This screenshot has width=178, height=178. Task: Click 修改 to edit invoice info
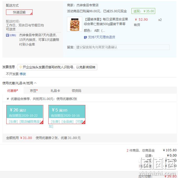(23, 74)
